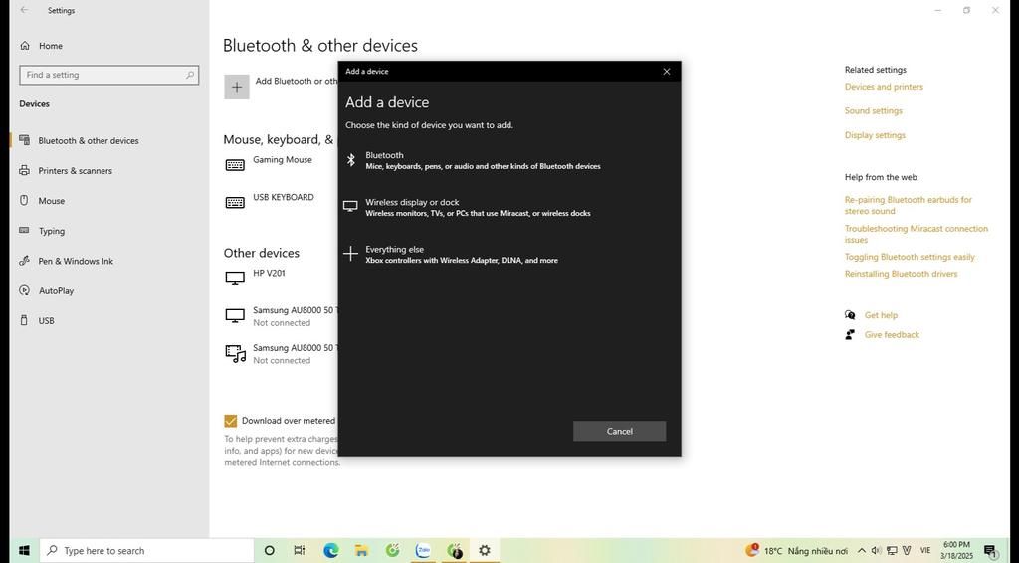Open the Give feedback link
1019x563 pixels.
(x=892, y=335)
